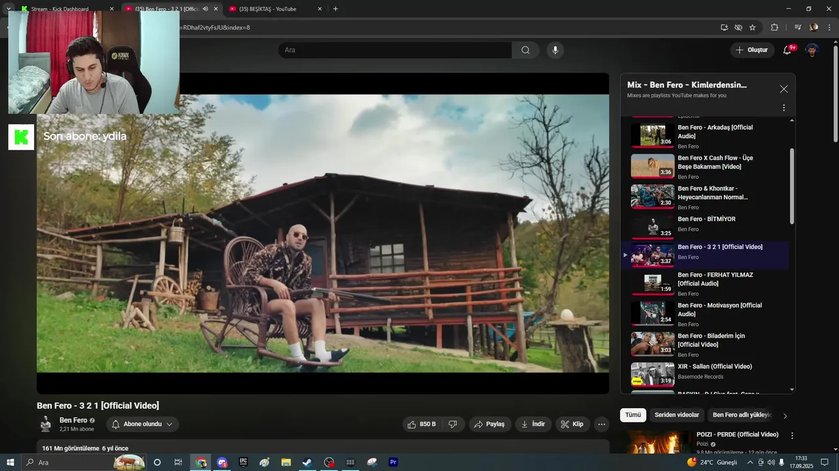Dislike the video with thumbs down
Image resolution: width=839 pixels, height=471 pixels.
coord(453,425)
